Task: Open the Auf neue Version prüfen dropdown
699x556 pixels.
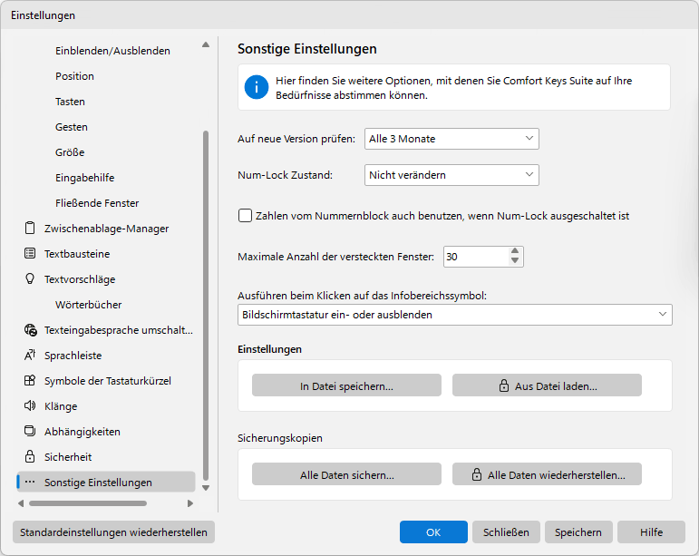Action: (x=451, y=139)
